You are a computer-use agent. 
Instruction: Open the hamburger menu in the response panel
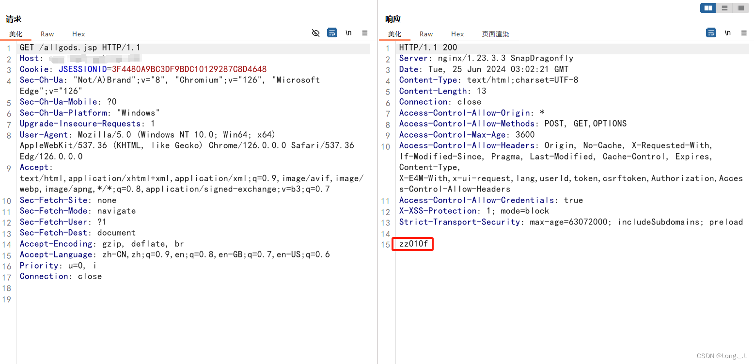(x=744, y=33)
